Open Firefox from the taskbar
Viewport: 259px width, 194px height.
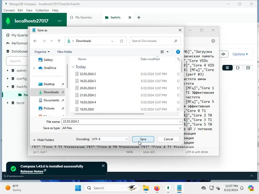(157, 188)
